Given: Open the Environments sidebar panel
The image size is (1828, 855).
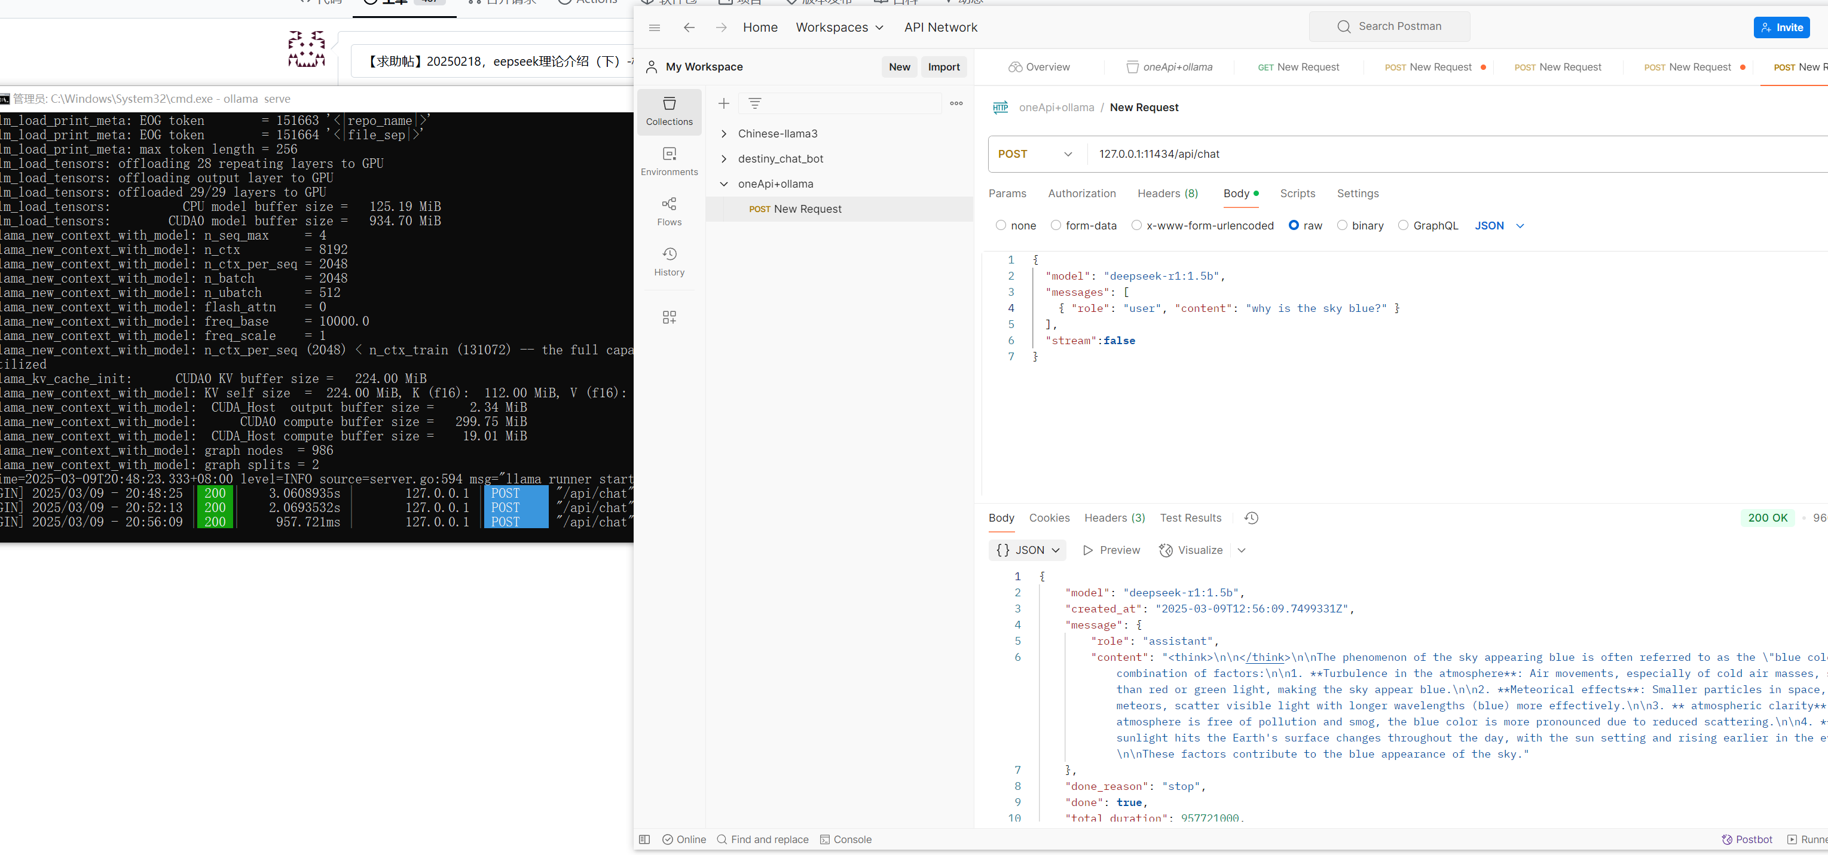Looking at the screenshot, I should click(668, 161).
